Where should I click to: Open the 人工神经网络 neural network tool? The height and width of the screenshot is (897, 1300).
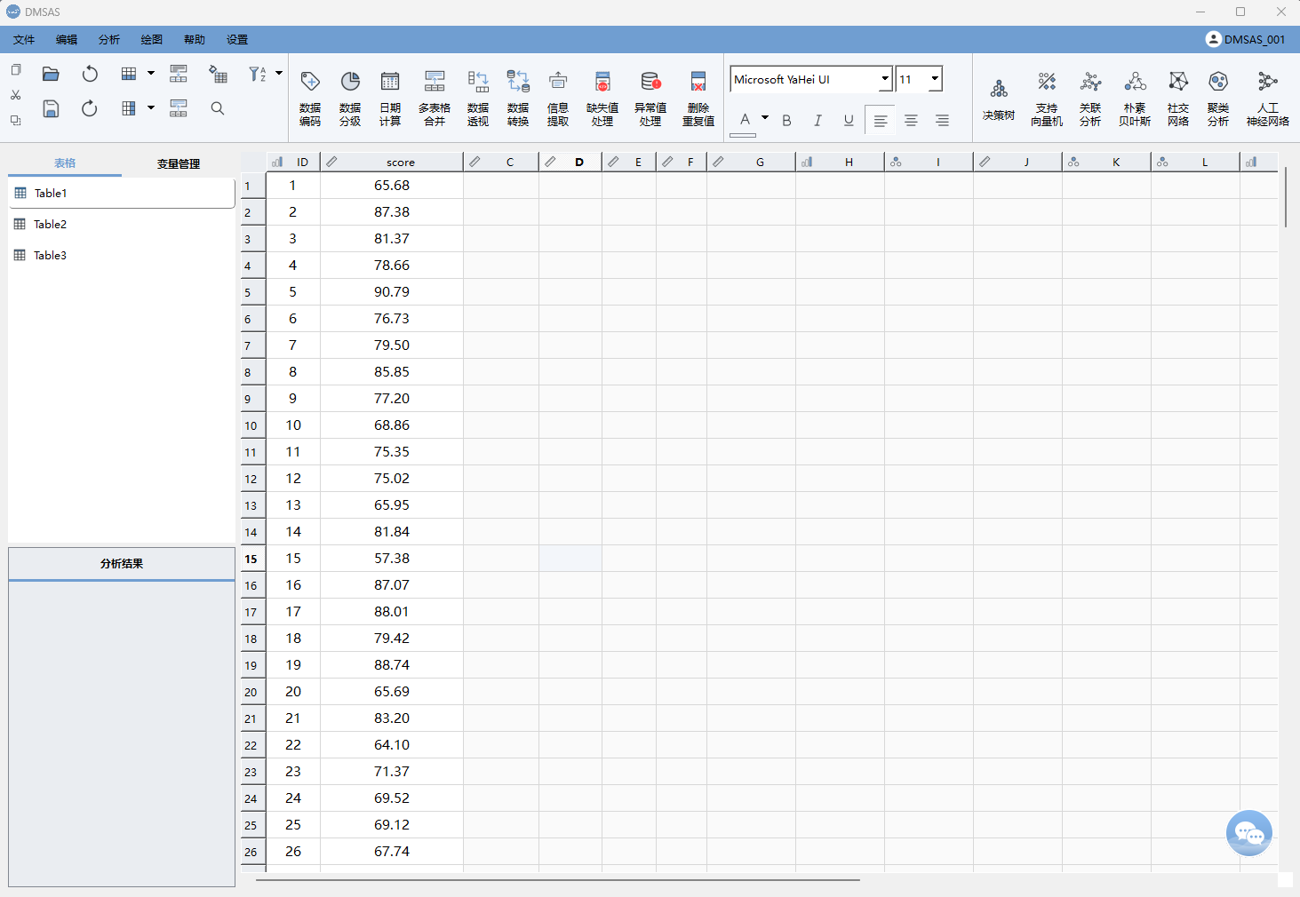click(x=1267, y=98)
